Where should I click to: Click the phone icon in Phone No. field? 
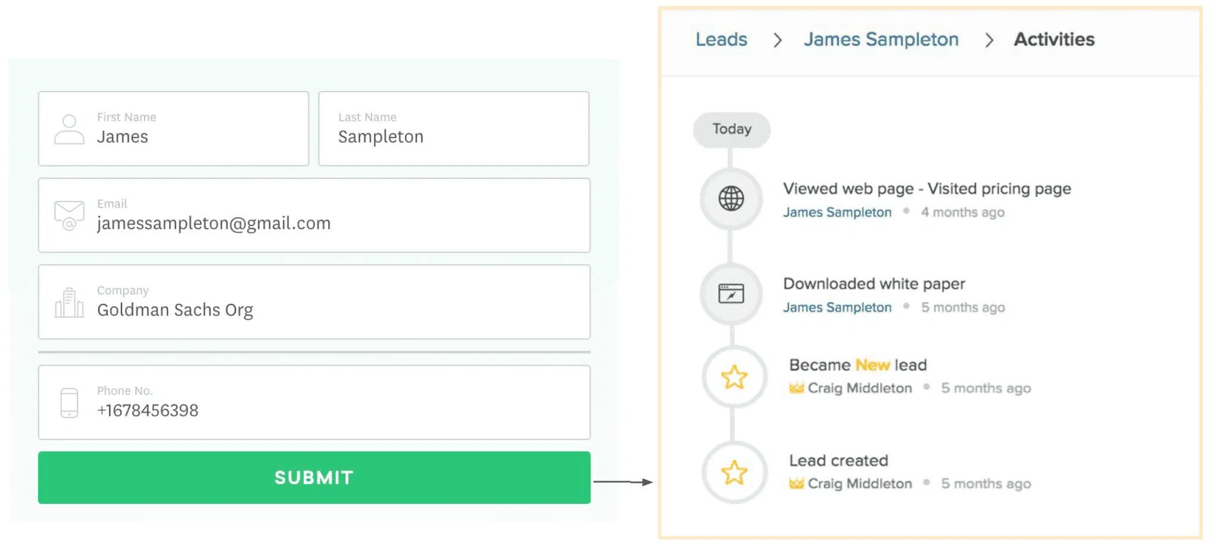coord(69,403)
